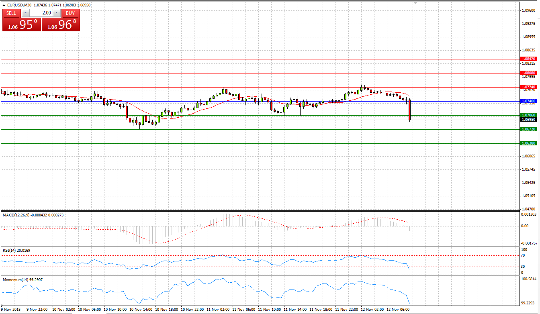This screenshot has height=314, width=540.
Task: Click the sell price 1.06 95 tile
Action: 22,24
